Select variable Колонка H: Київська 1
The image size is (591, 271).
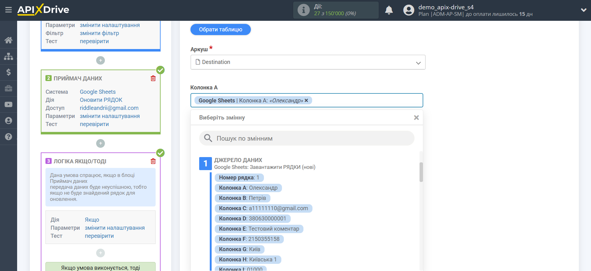tap(248, 260)
